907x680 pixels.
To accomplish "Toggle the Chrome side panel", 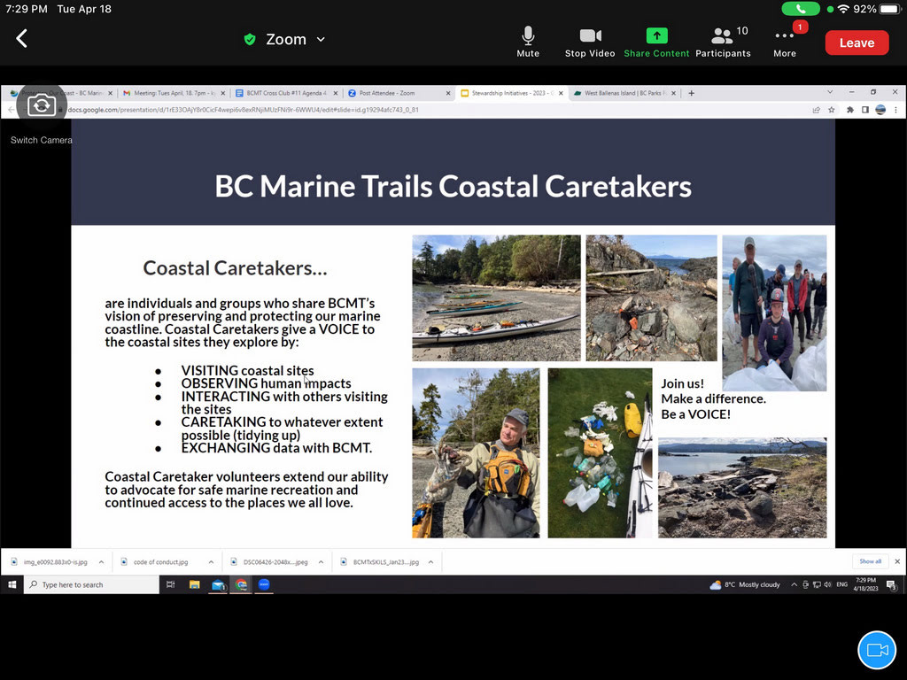I will tap(864, 110).
